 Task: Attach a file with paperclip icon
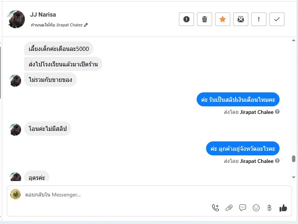[x=229, y=208]
